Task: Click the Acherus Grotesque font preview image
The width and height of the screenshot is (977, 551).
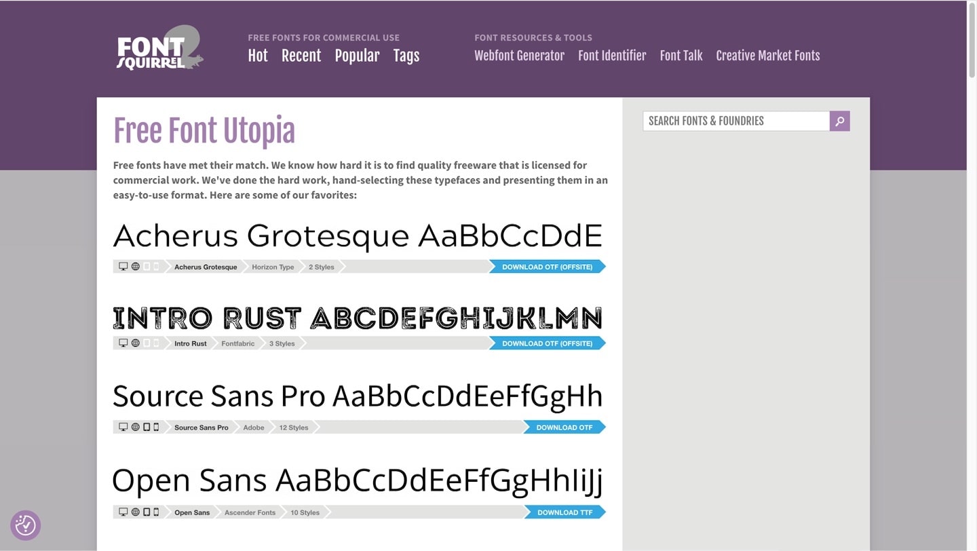Action: [x=358, y=237]
